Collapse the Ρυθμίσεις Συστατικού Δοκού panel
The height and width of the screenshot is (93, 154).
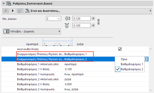4,4
